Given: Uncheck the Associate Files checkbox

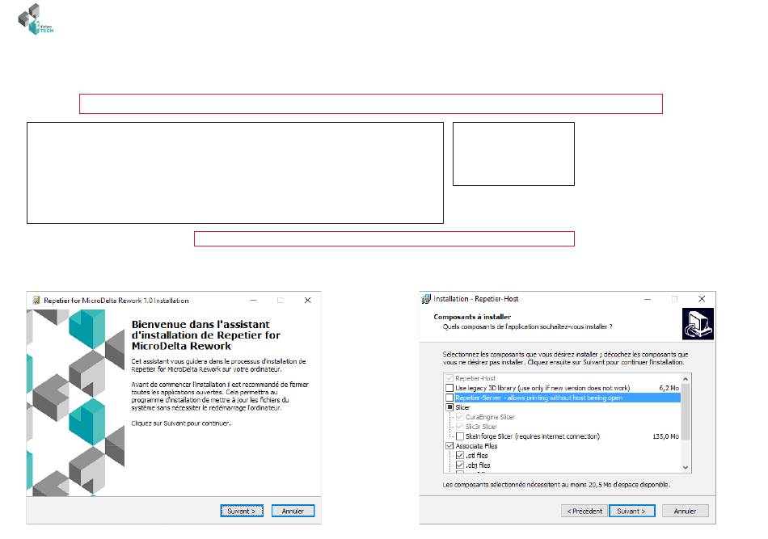Looking at the screenshot, I should (449, 445).
